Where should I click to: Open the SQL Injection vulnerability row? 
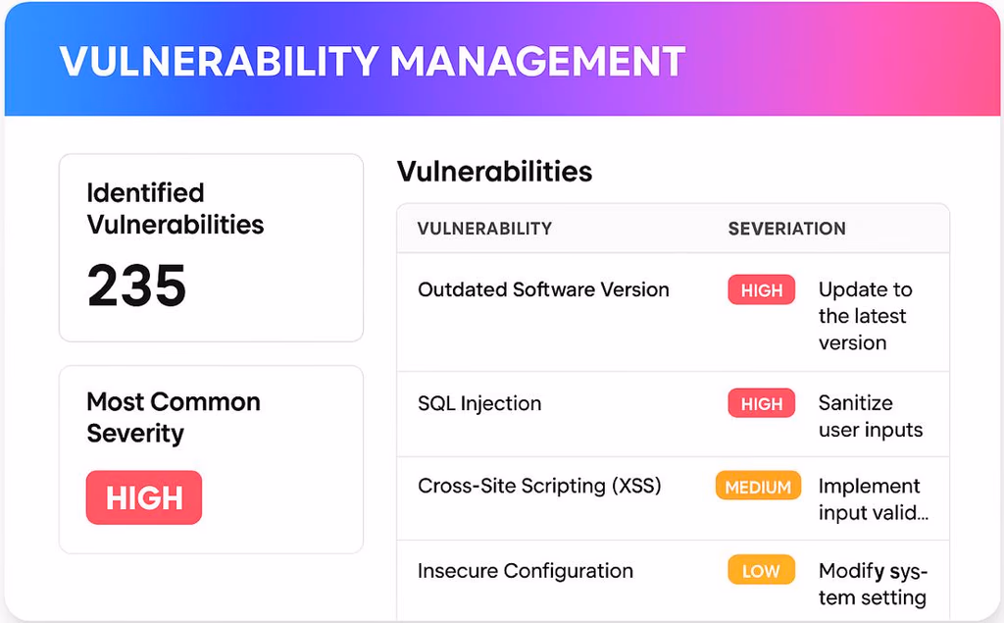pyautogui.click(x=479, y=403)
